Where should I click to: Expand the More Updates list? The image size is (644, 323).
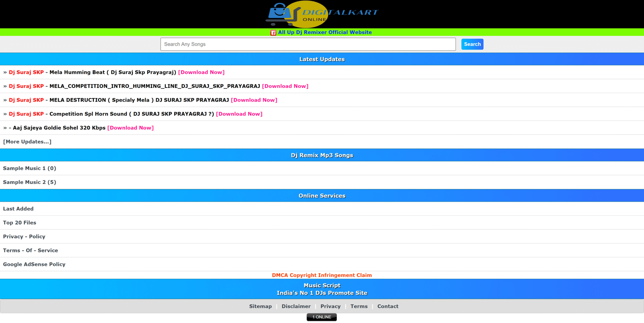(x=27, y=142)
